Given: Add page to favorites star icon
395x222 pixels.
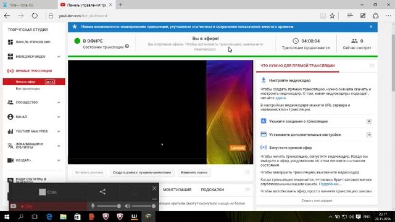Looking at the screenshot, I should (332, 15).
